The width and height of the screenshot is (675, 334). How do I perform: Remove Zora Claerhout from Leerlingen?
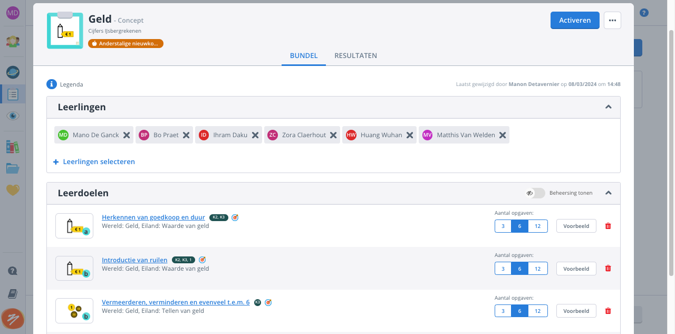tap(333, 135)
